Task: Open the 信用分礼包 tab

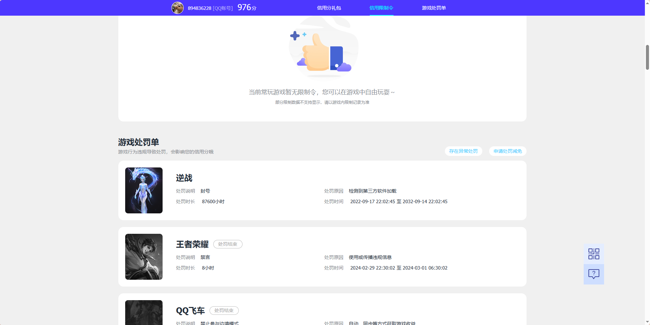Action: pyautogui.click(x=329, y=8)
